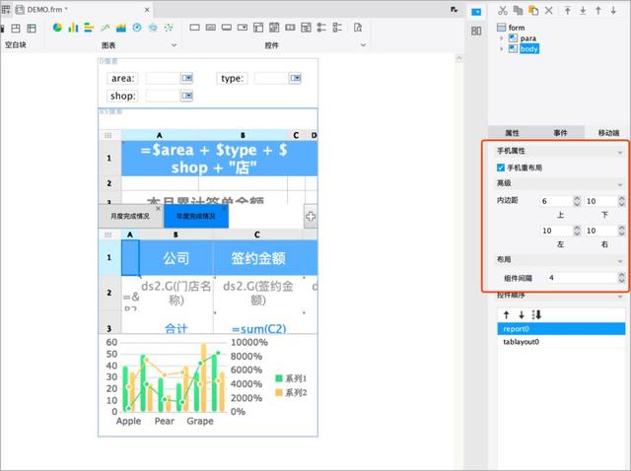
Task: Select the form root node in tree
Action: click(x=511, y=28)
